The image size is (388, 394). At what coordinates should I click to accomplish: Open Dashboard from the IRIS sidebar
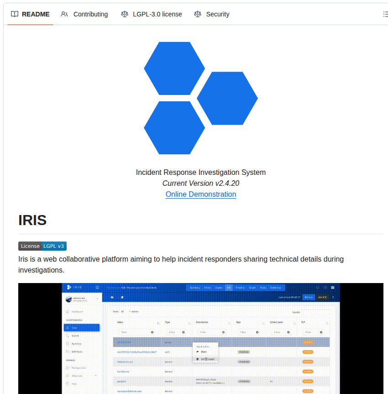pos(78,312)
